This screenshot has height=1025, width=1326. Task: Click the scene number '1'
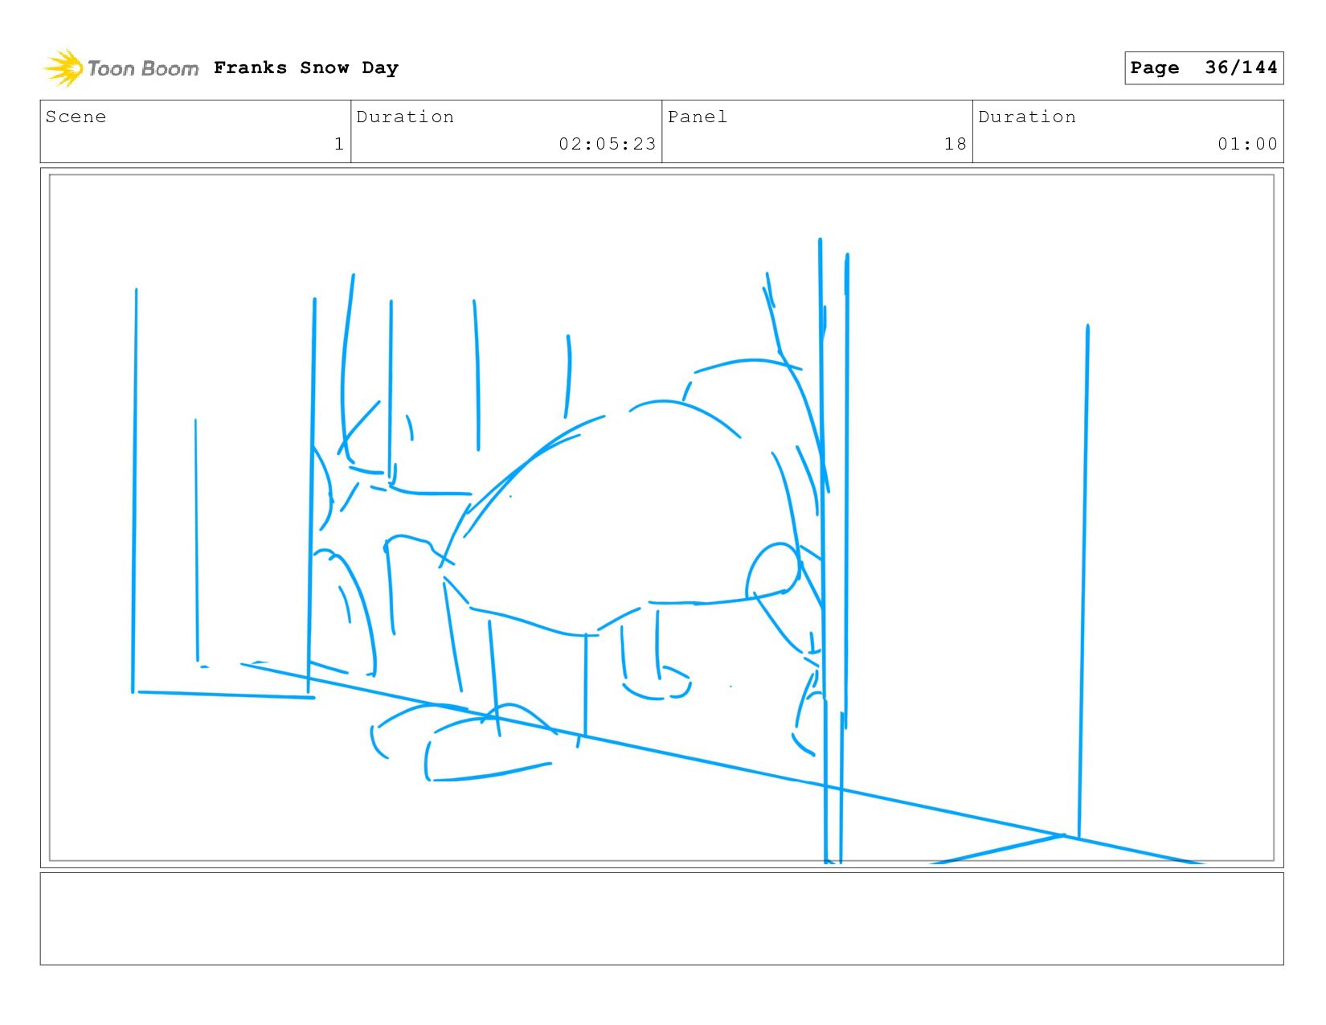[x=339, y=144]
